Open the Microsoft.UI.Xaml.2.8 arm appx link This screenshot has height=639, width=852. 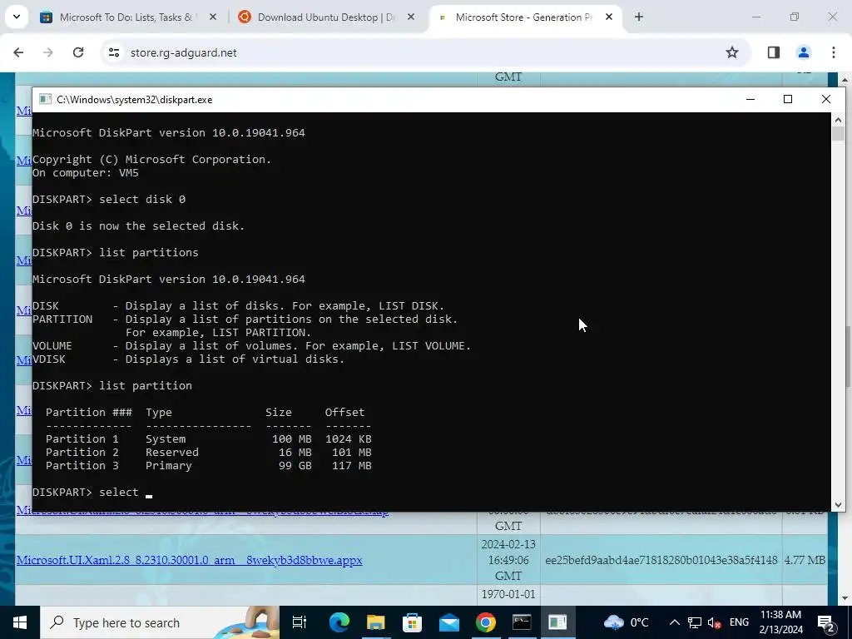[x=189, y=560]
